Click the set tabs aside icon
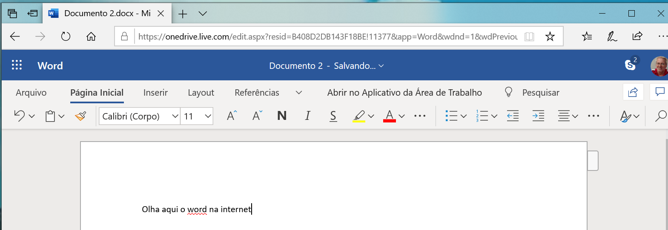 tap(33, 13)
